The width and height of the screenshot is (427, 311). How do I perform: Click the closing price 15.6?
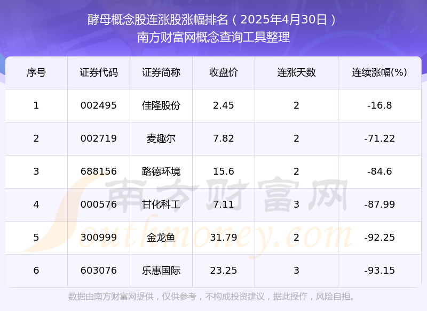click(x=224, y=171)
